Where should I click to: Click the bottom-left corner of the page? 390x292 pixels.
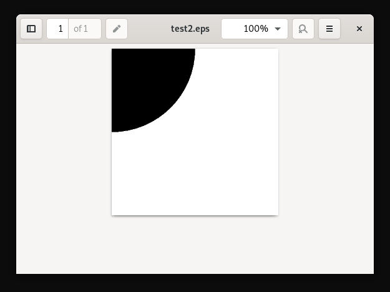(114, 213)
